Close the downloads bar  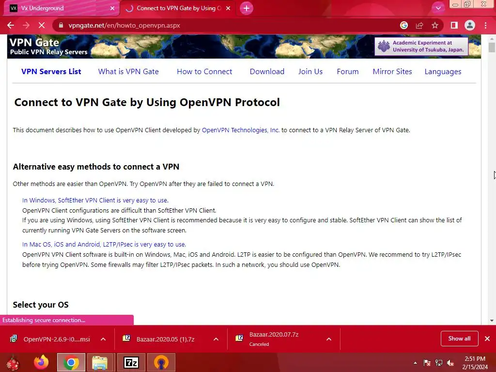pos(487,339)
